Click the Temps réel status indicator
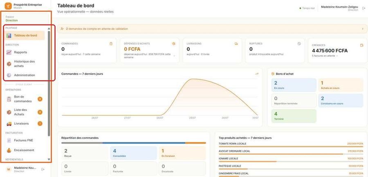 pyautogui.click(x=307, y=8)
